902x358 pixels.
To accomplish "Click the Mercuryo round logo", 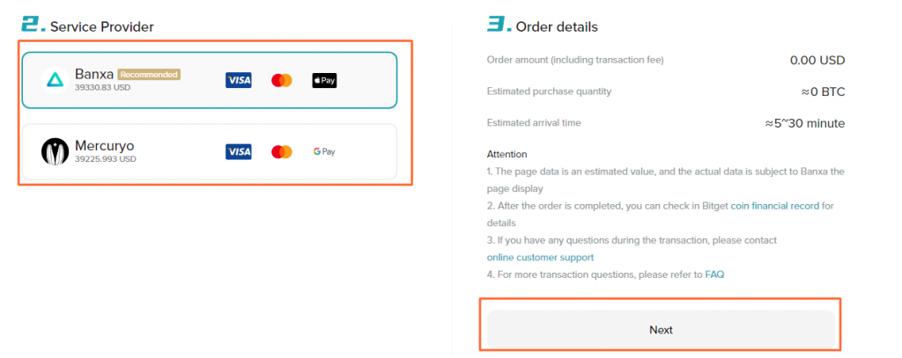I will point(55,151).
